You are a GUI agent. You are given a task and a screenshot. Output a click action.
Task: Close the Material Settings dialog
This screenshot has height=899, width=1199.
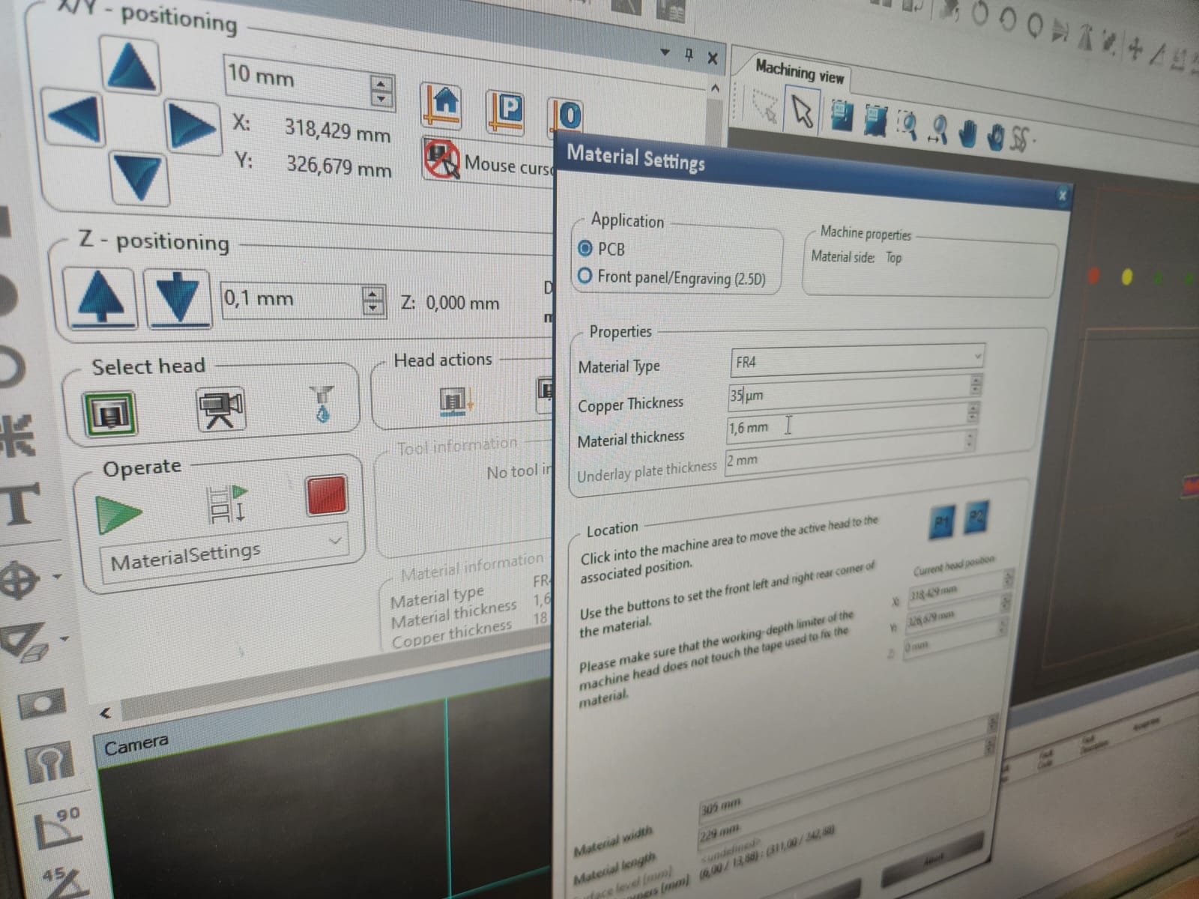pyautogui.click(x=1062, y=195)
